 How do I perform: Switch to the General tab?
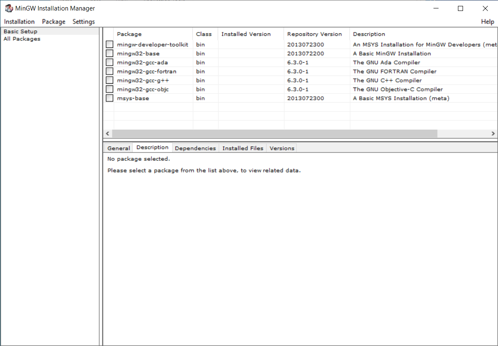point(118,148)
